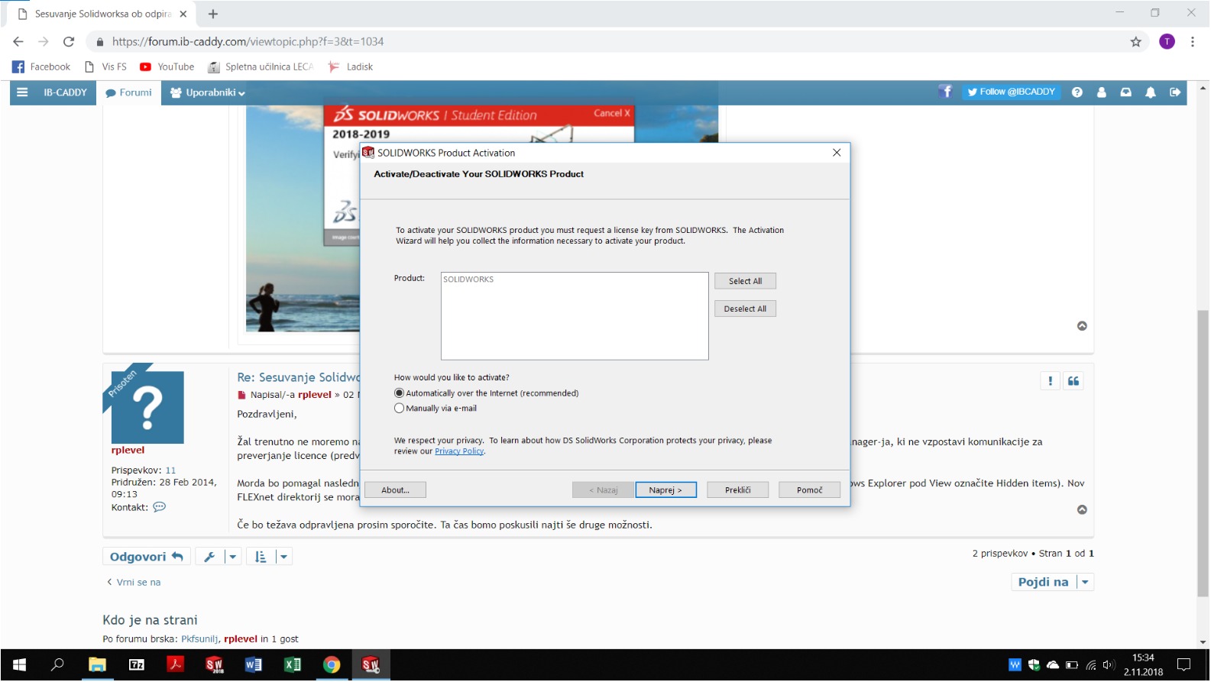
Task: Open SolidWorks from the Windows taskbar
Action: (371, 664)
